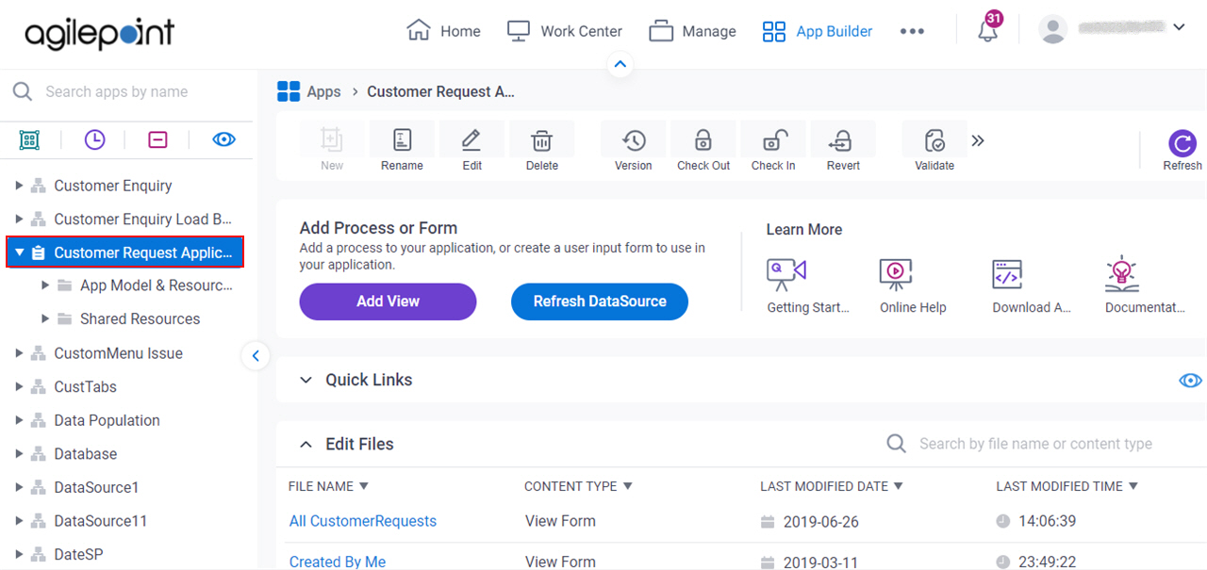Click Download App code icon
Screen dimensions: 1207x570
point(1007,273)
